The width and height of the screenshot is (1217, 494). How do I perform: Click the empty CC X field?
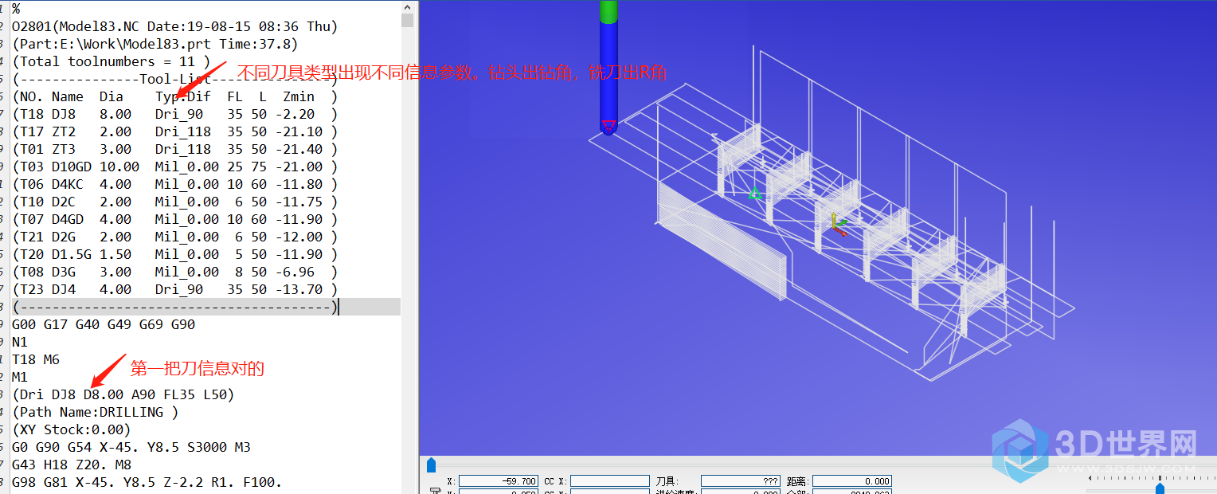[x=609, y=481]
